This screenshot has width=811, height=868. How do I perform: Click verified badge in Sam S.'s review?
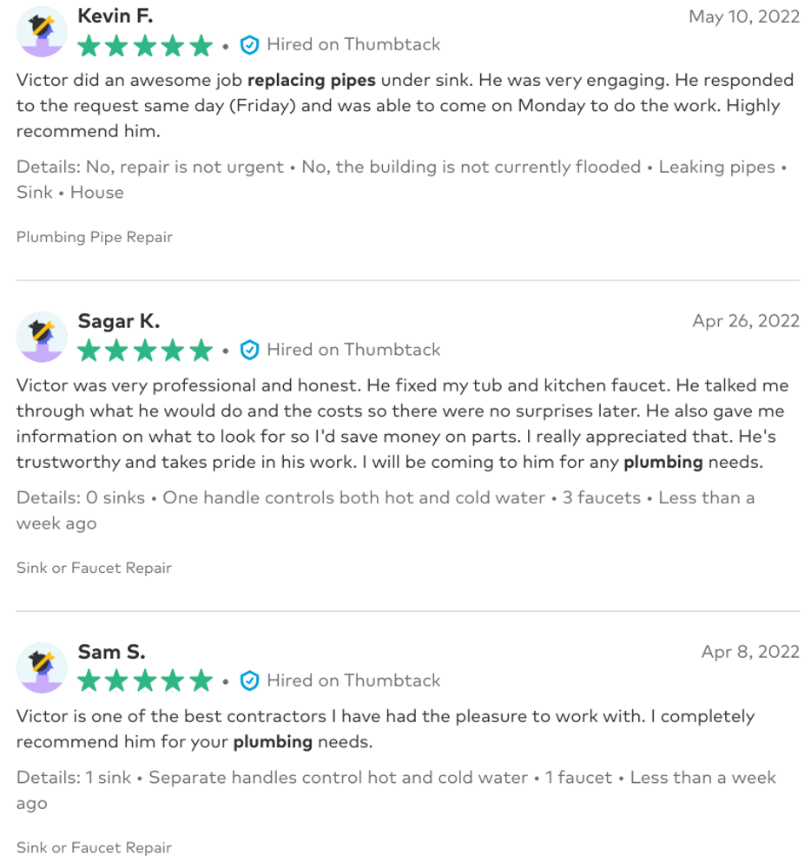point(250,681)
